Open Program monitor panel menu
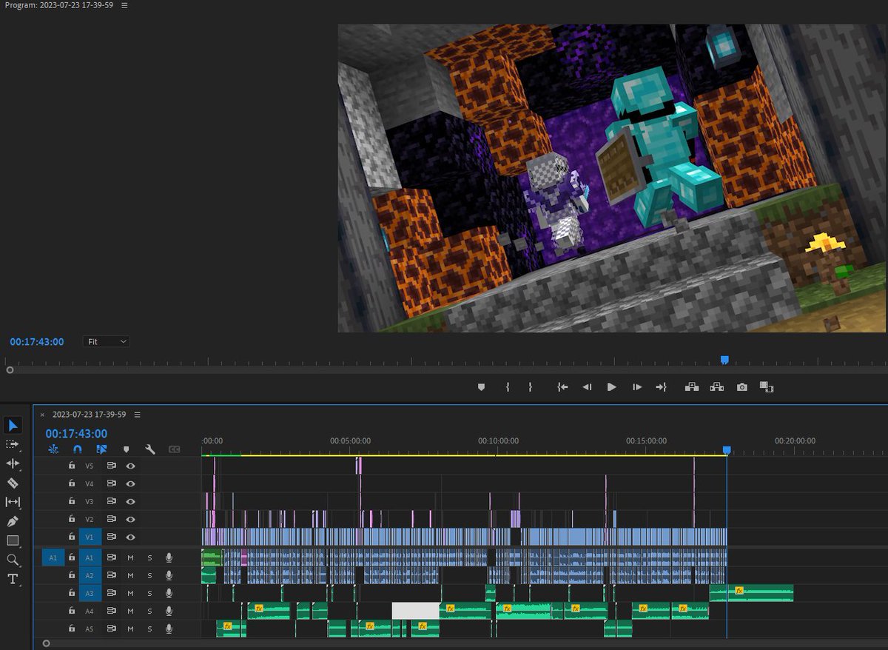 [124, 5]
